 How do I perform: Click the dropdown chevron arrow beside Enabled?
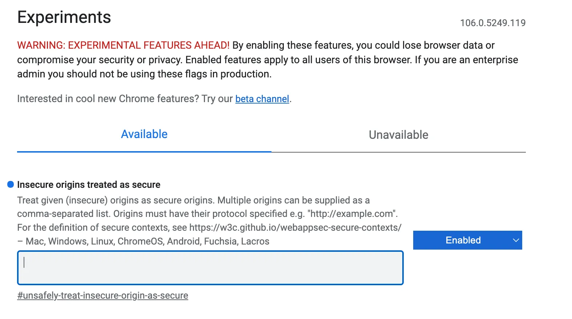pyautogui.click(x=515, y=240)
